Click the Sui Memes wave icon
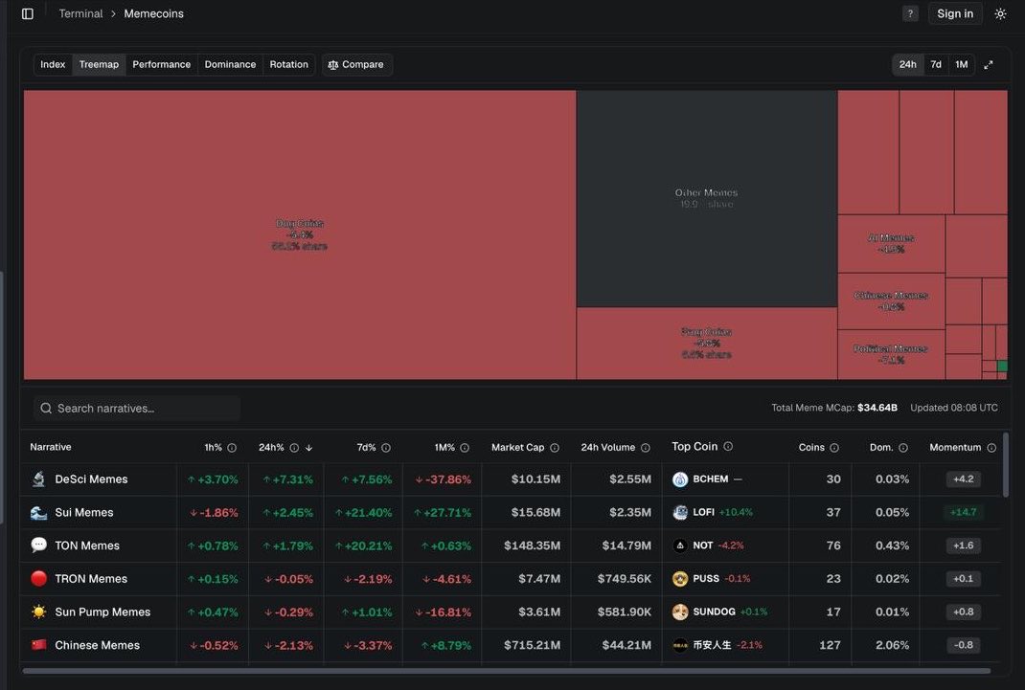This screenshot has height=690, width=1025. [x=38, y=512]
